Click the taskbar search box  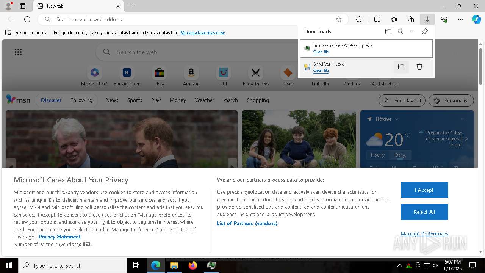73,265
